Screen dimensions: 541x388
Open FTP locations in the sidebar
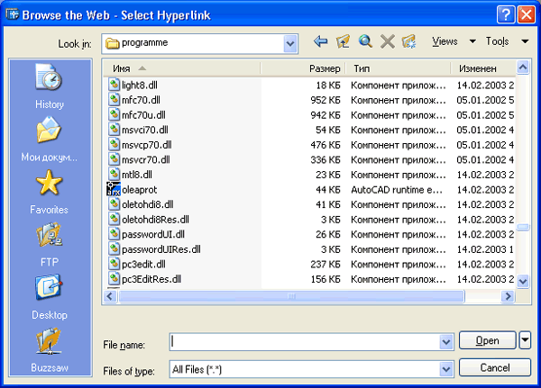pos(50,245)
